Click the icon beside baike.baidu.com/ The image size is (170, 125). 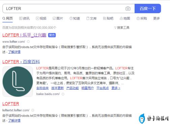[x=63, y=94]
